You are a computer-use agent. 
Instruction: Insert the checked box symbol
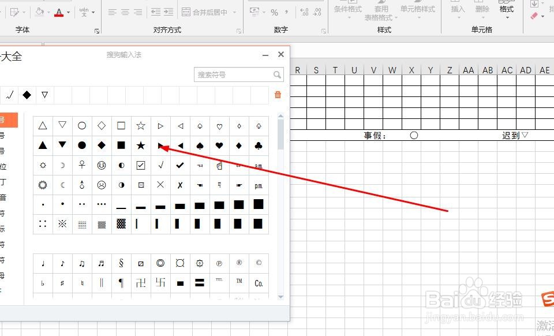pyautogui.click(x=141, y=165)
